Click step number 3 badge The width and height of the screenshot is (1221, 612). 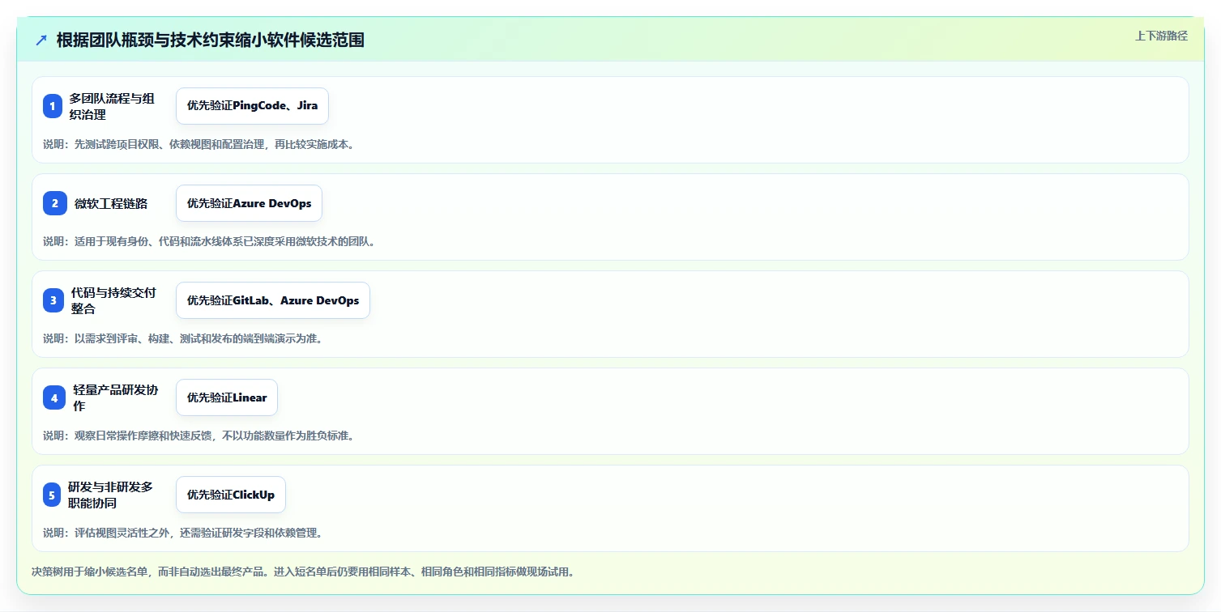(x=53, y=300)
